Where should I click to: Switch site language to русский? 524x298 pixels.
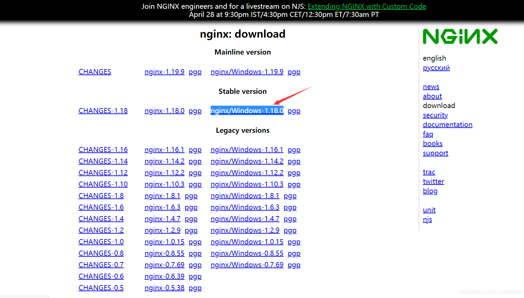(436, 68)
